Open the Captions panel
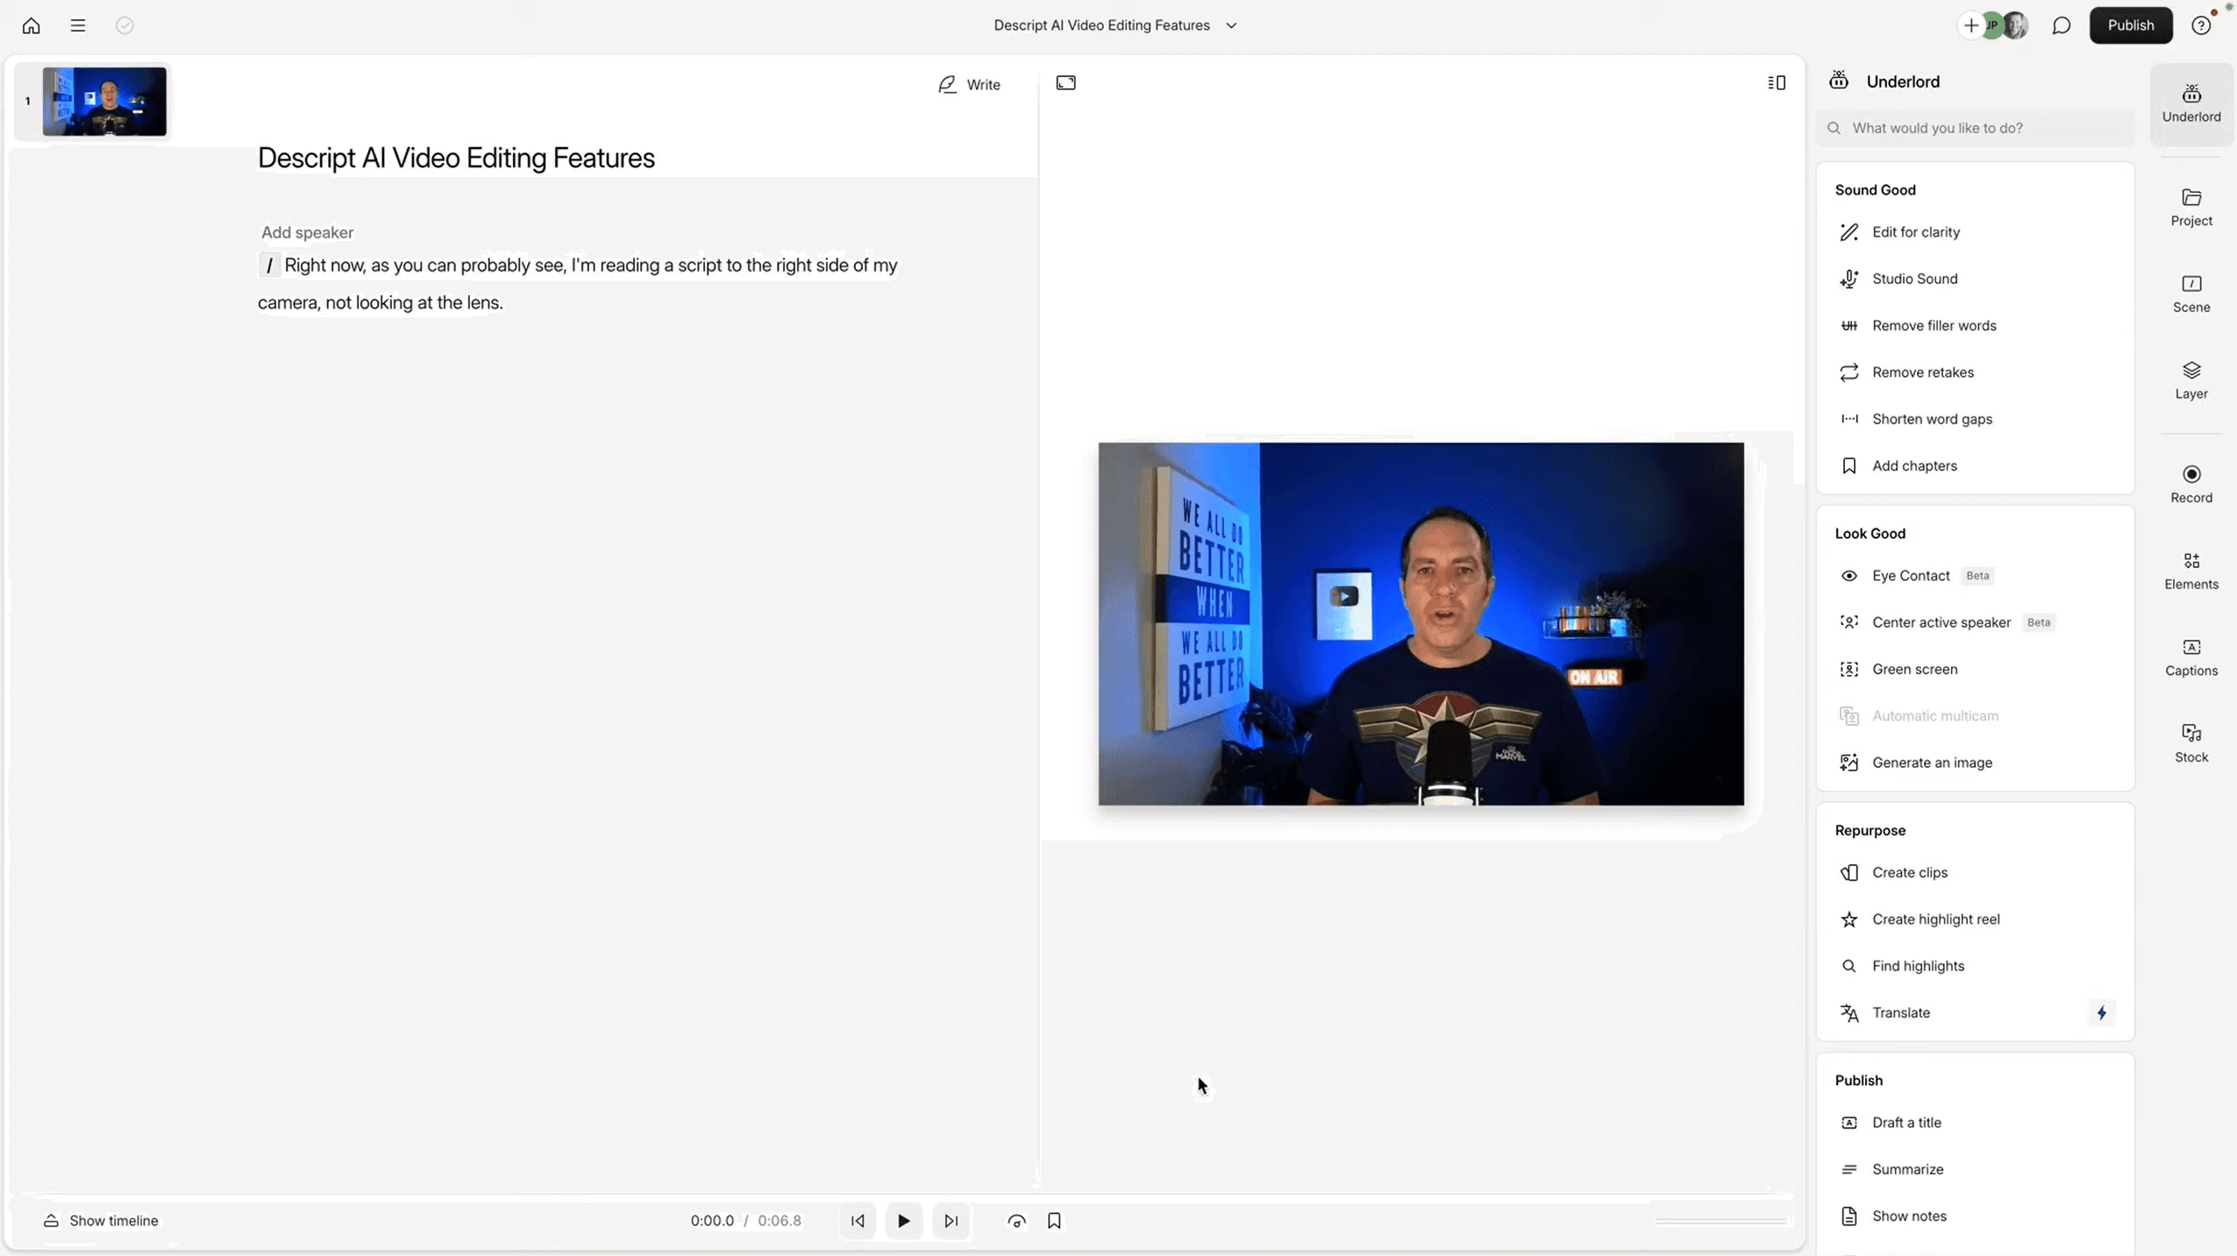2237x1256 pixels. pyautogui.click(x=2190, y=656)
